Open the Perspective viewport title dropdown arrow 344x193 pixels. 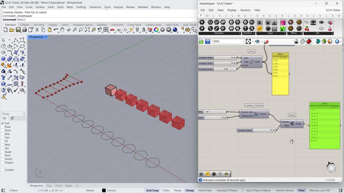click(46, 37)
